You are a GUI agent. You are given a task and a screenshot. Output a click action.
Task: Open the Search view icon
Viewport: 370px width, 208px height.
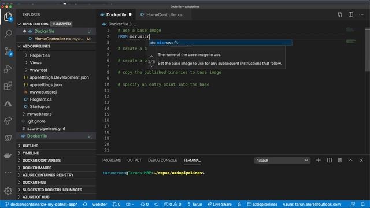coord(8,34)
